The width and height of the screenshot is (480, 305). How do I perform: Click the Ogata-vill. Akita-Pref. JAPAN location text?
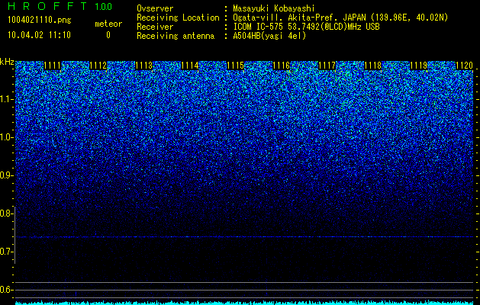340,18
